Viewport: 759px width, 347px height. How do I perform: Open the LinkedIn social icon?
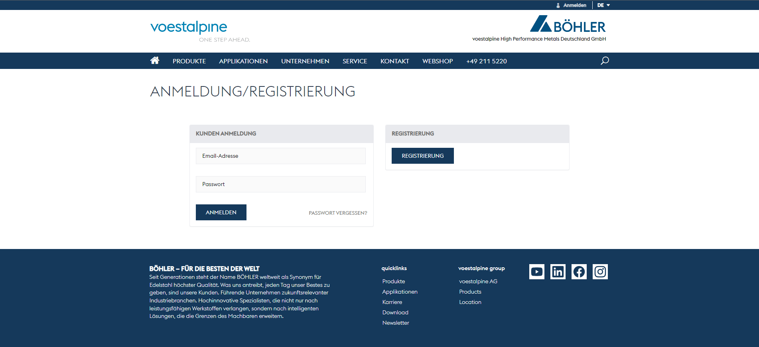558,272
